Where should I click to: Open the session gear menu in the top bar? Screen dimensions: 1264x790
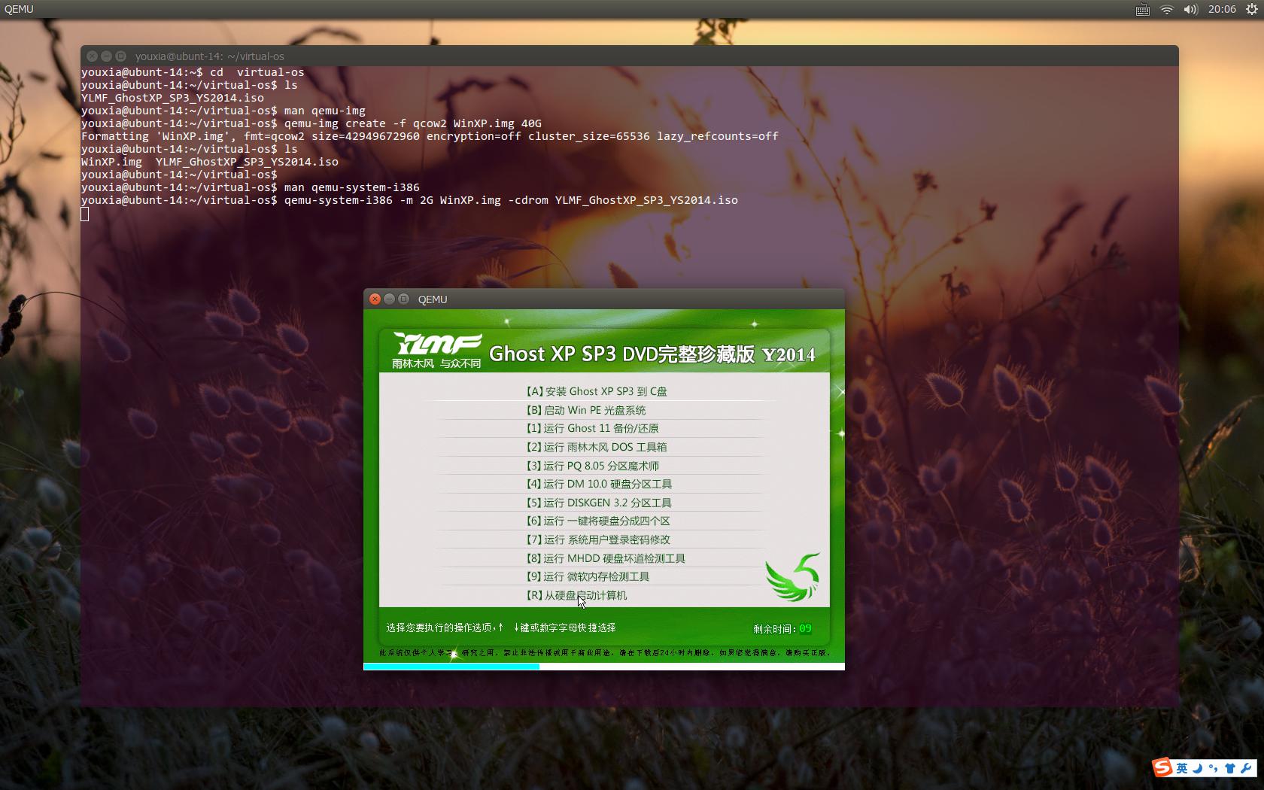click(1251, 9)
